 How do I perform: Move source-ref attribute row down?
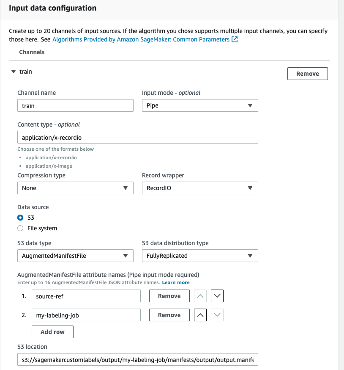[x=217, y=296]
